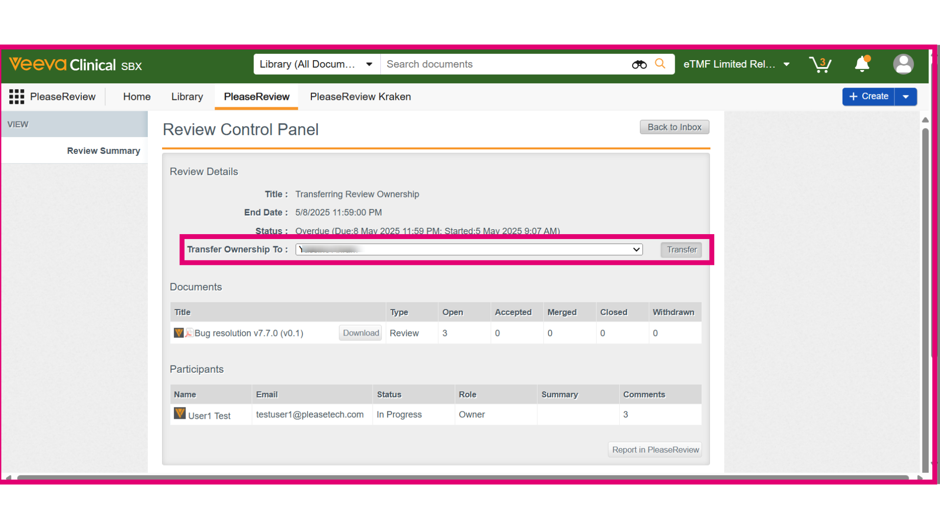Open the PleaseReview Kraken tab

point(360,96)
